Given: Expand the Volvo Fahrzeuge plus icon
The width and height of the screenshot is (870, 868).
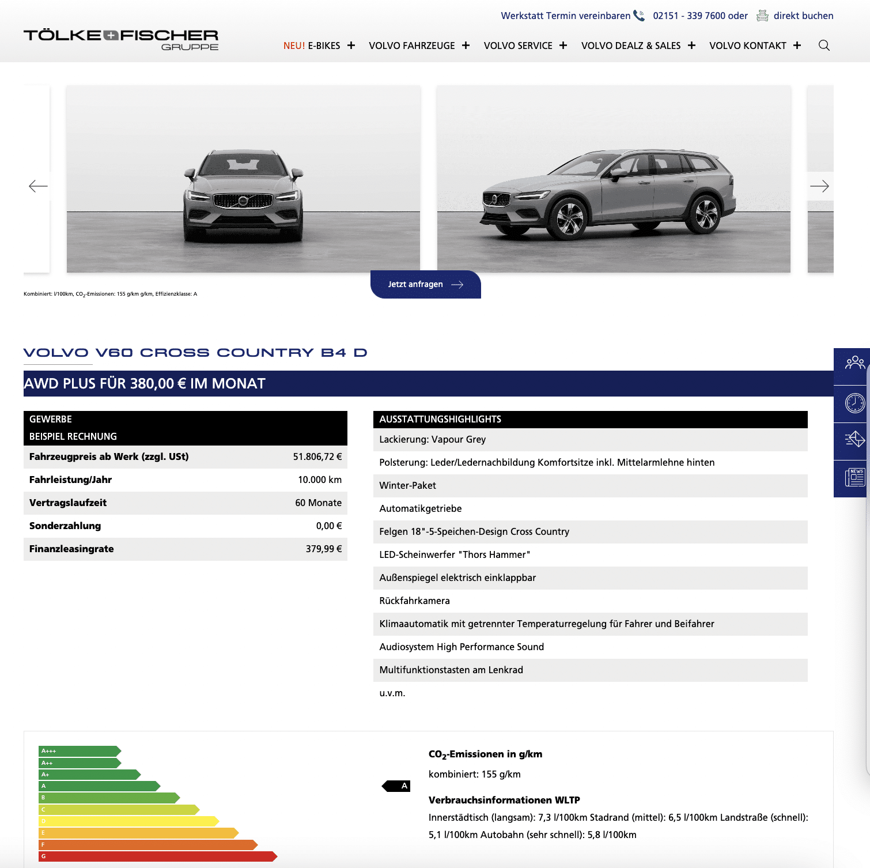Looking at the screenshot, I should click(x=466, y=46).
